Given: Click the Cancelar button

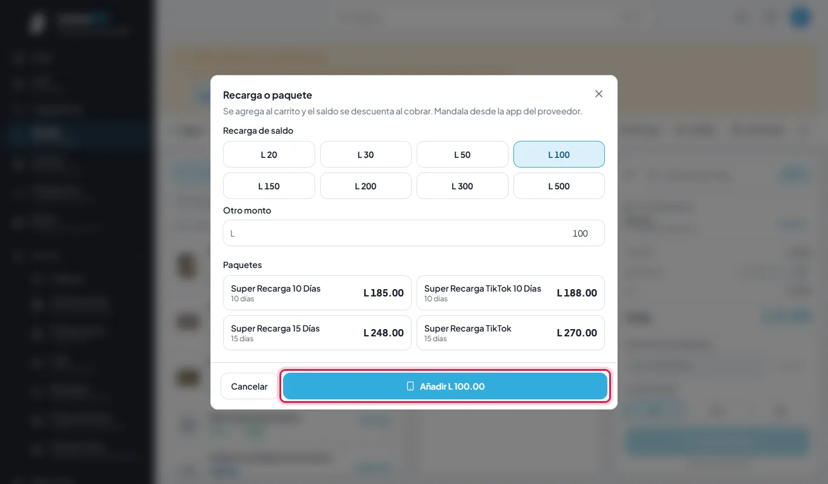Looking at the screenshot, I should (249, 386).
